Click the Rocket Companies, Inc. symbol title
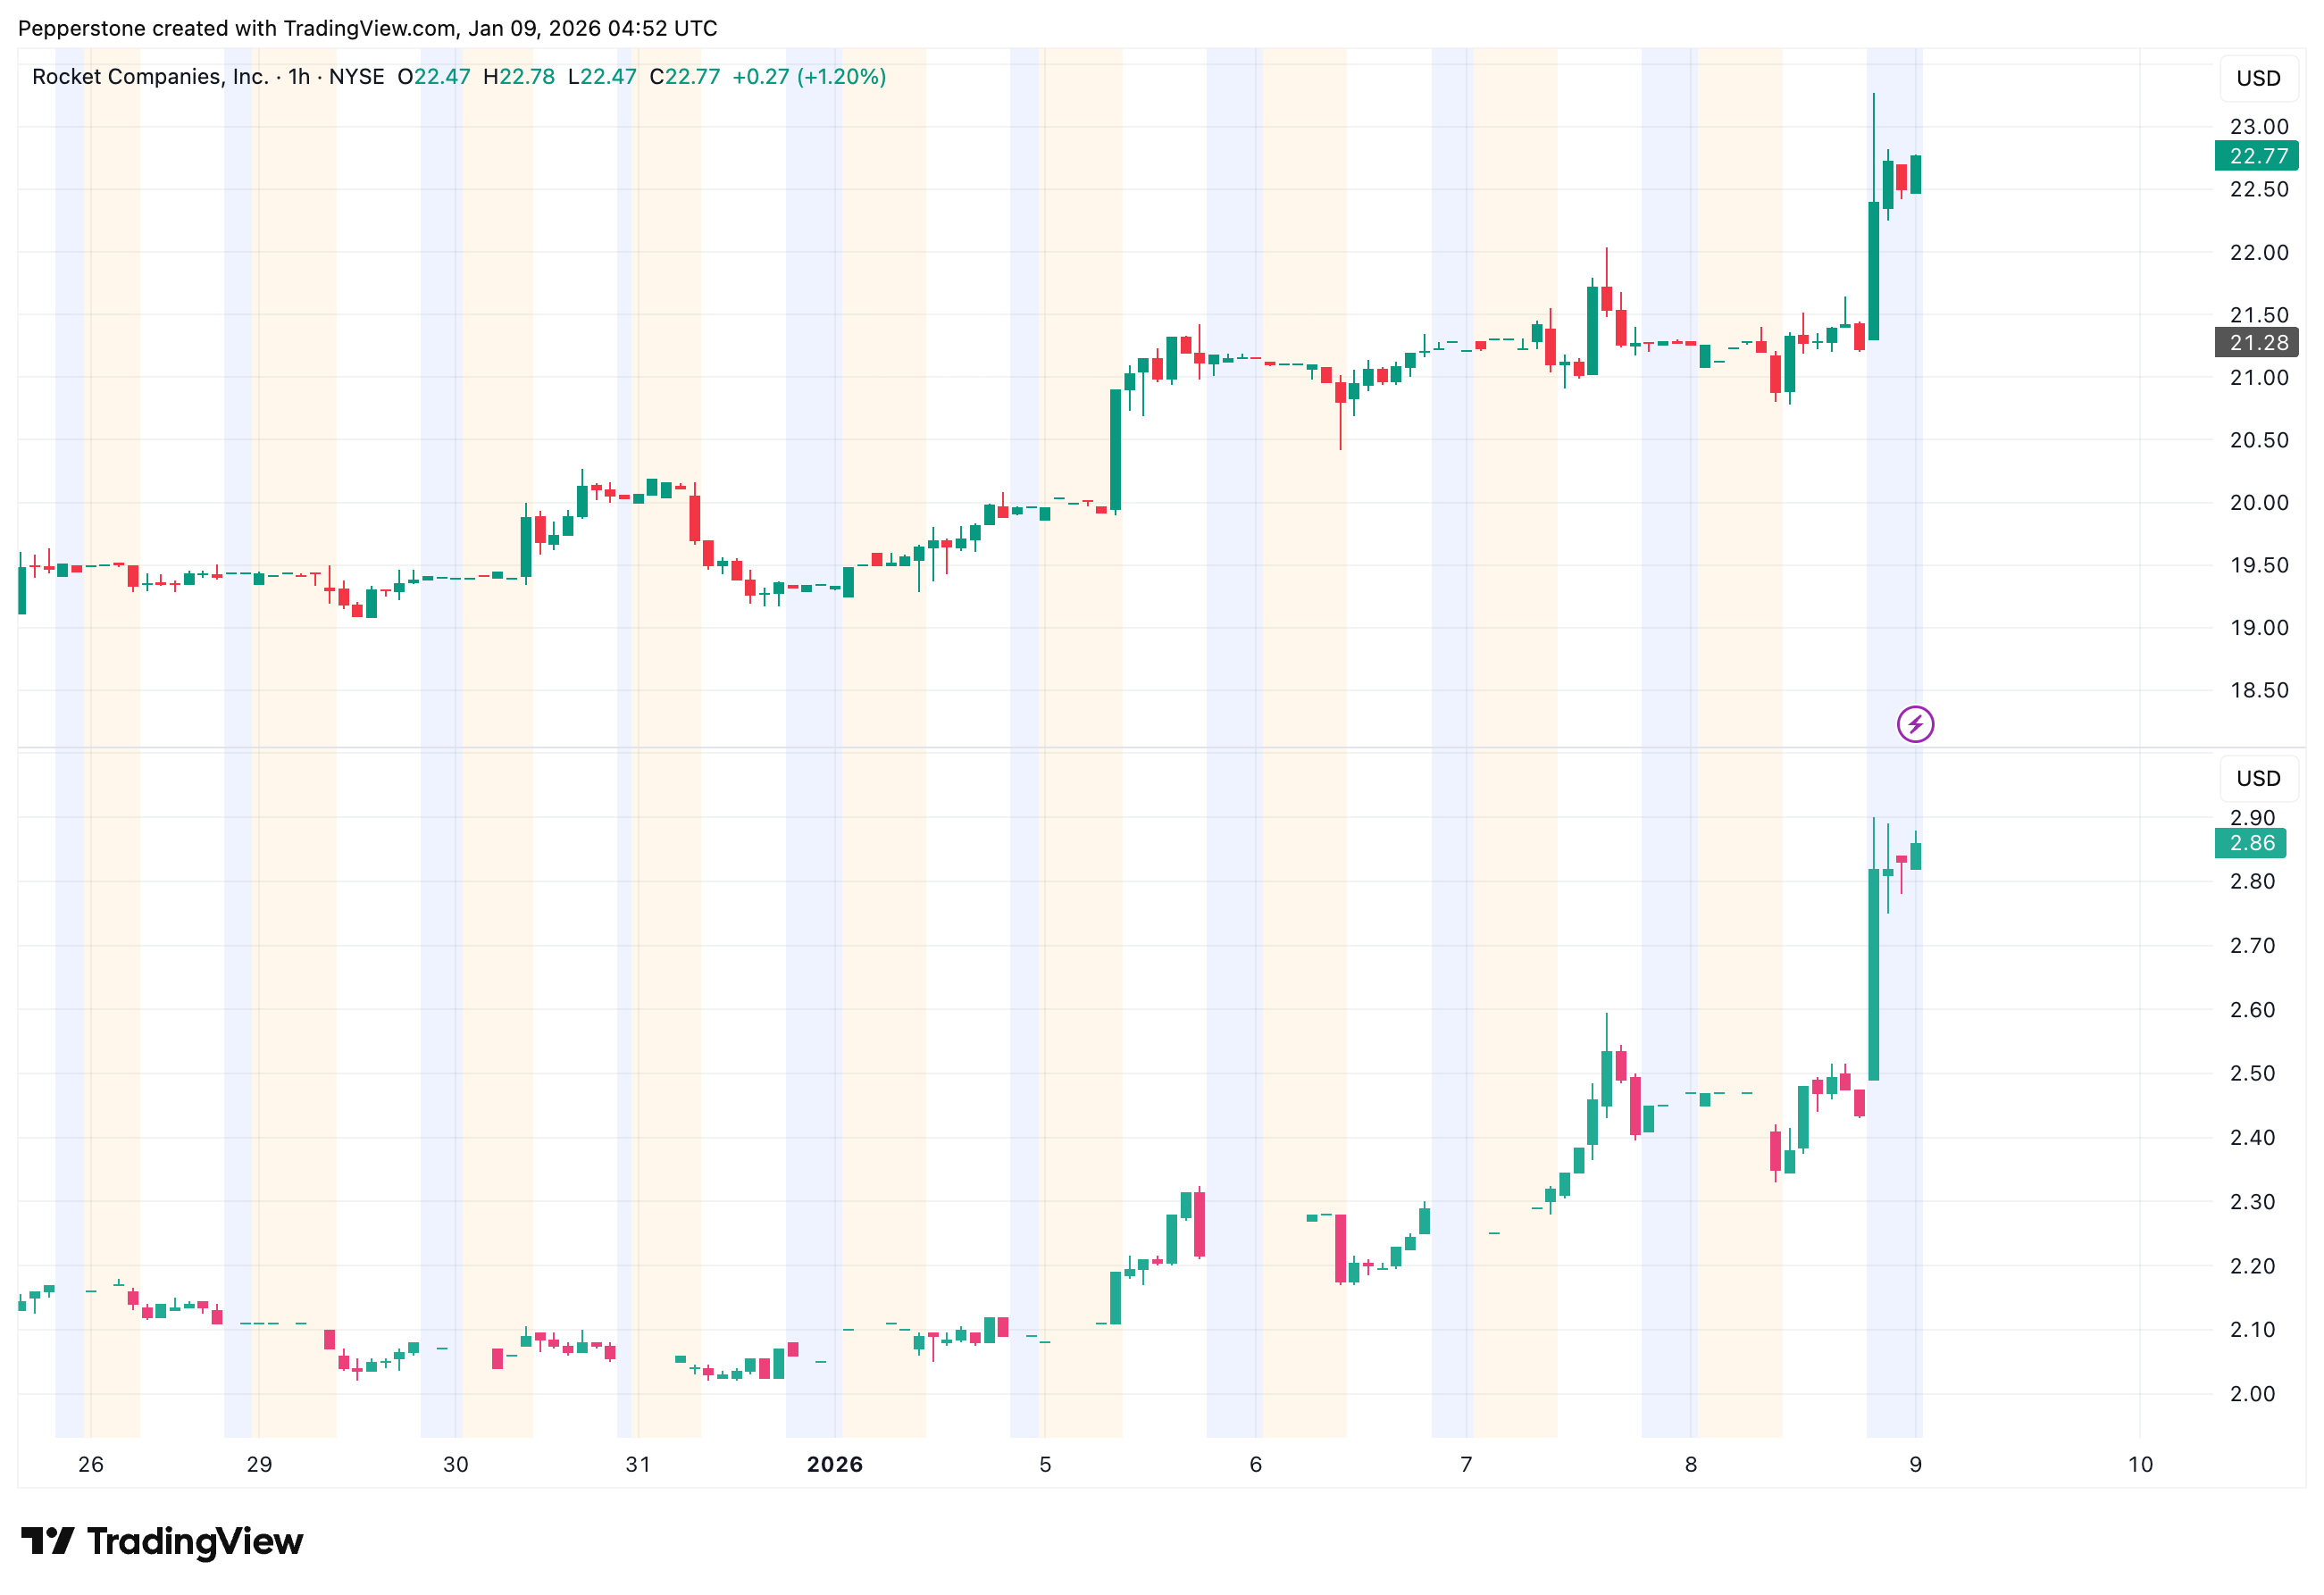 click(x=150, y=77)
